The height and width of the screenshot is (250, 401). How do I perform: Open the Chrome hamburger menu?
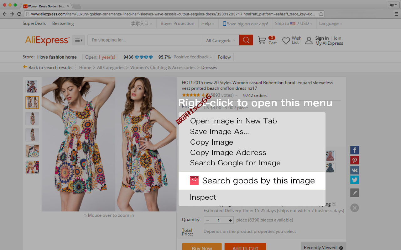pos(396,14)
